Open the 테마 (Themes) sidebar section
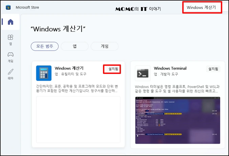Image resolution: width=229 pixels, height=156 pixels. [11, 74]
